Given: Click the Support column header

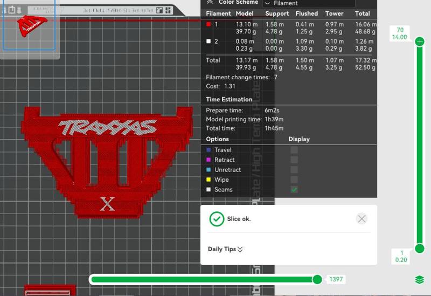Looking at the screenshot, I should point(277,13).
